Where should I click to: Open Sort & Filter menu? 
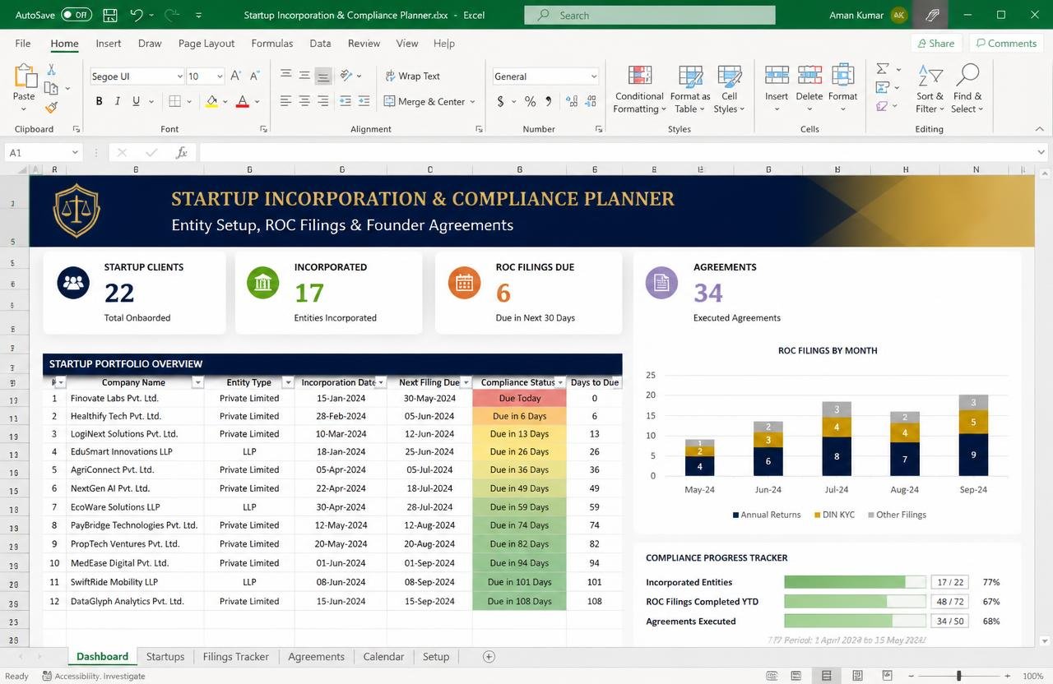click(930, 90)
